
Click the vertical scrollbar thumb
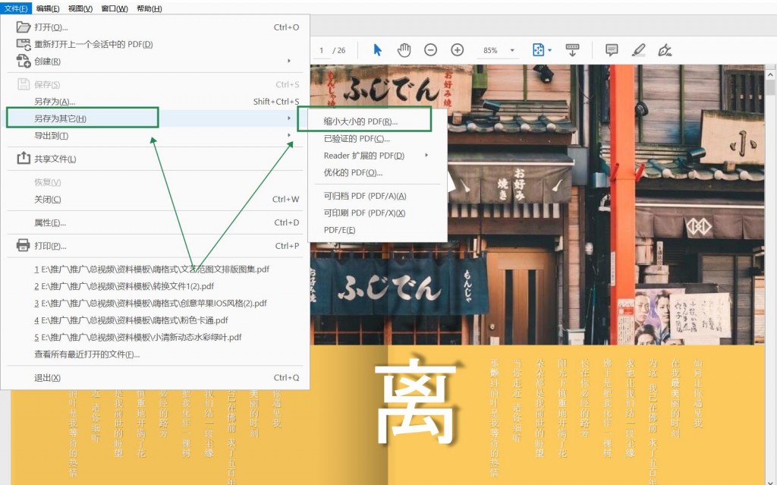click(770, 88)
